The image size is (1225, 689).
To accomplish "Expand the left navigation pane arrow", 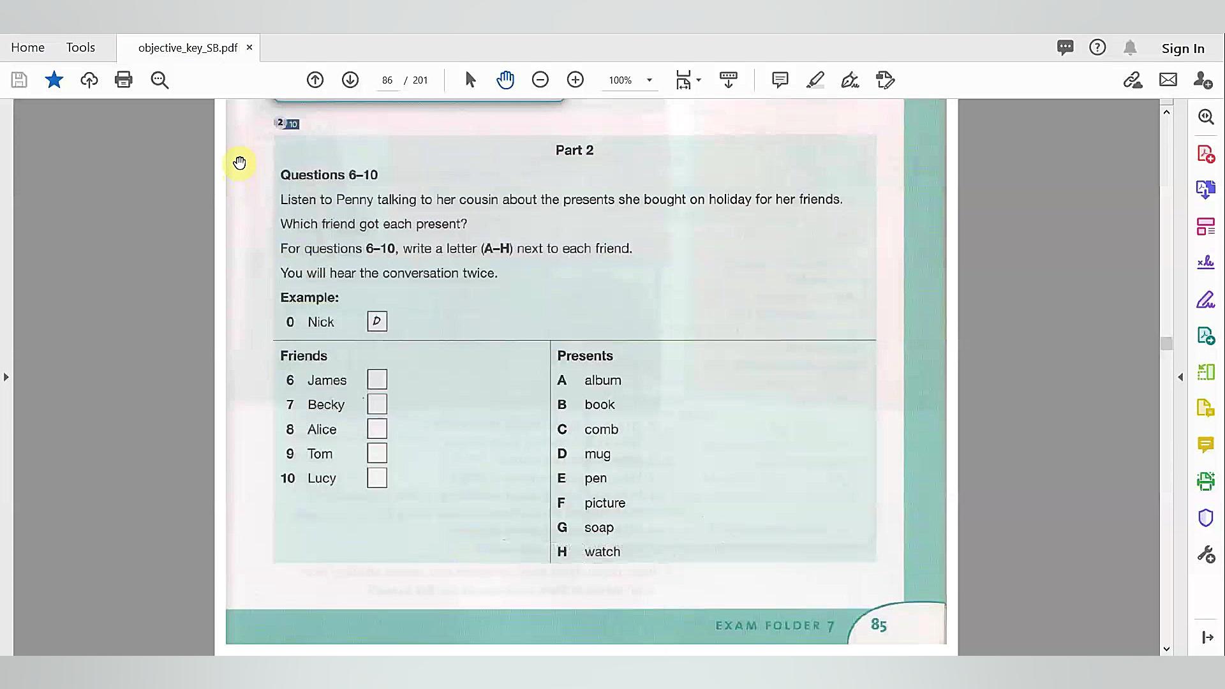I will 6,377.
